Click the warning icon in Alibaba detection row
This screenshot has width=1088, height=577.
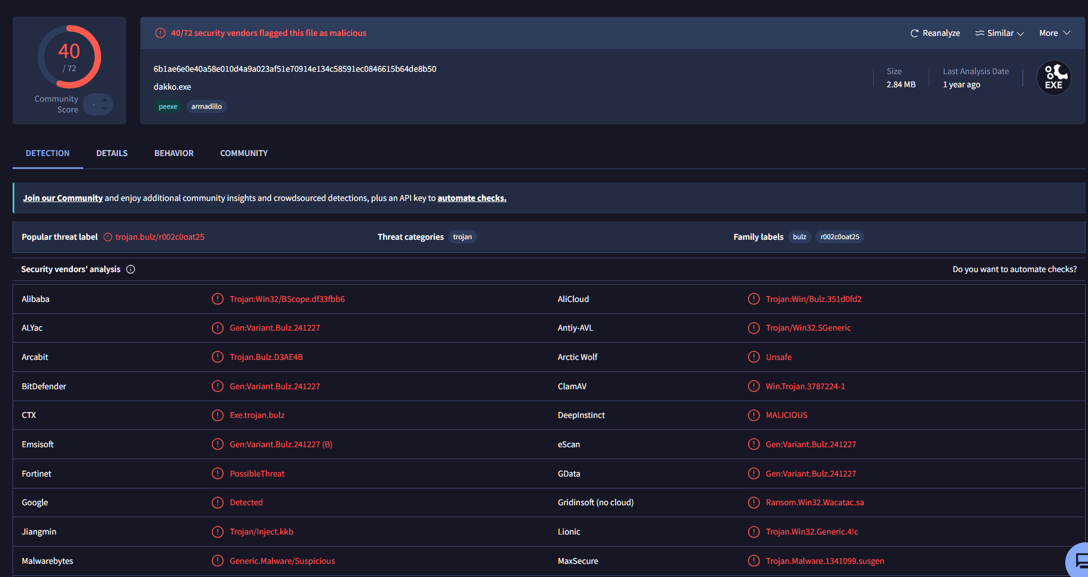point(218,299)
